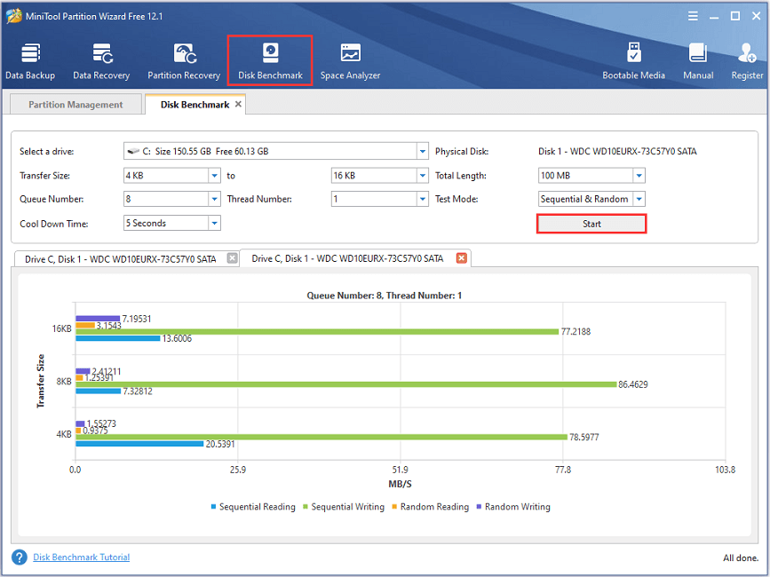
Task: Switch to the Partition Management tab
Action: point(75,105)
